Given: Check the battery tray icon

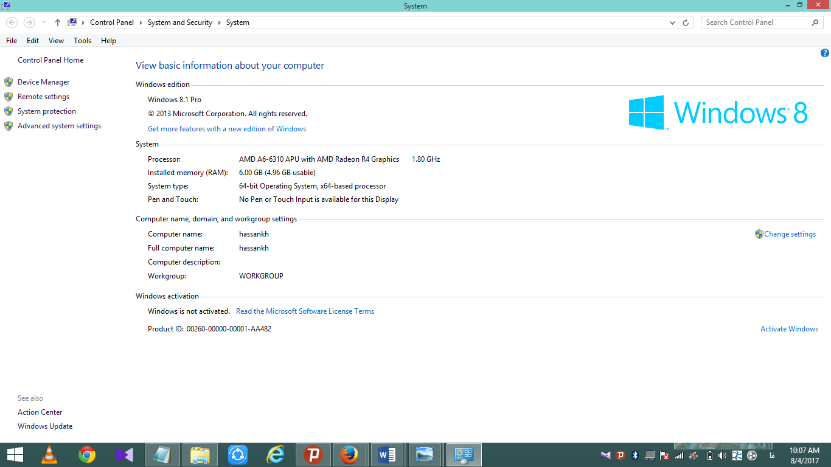Looking at the screenshot, I should (709, 455).
